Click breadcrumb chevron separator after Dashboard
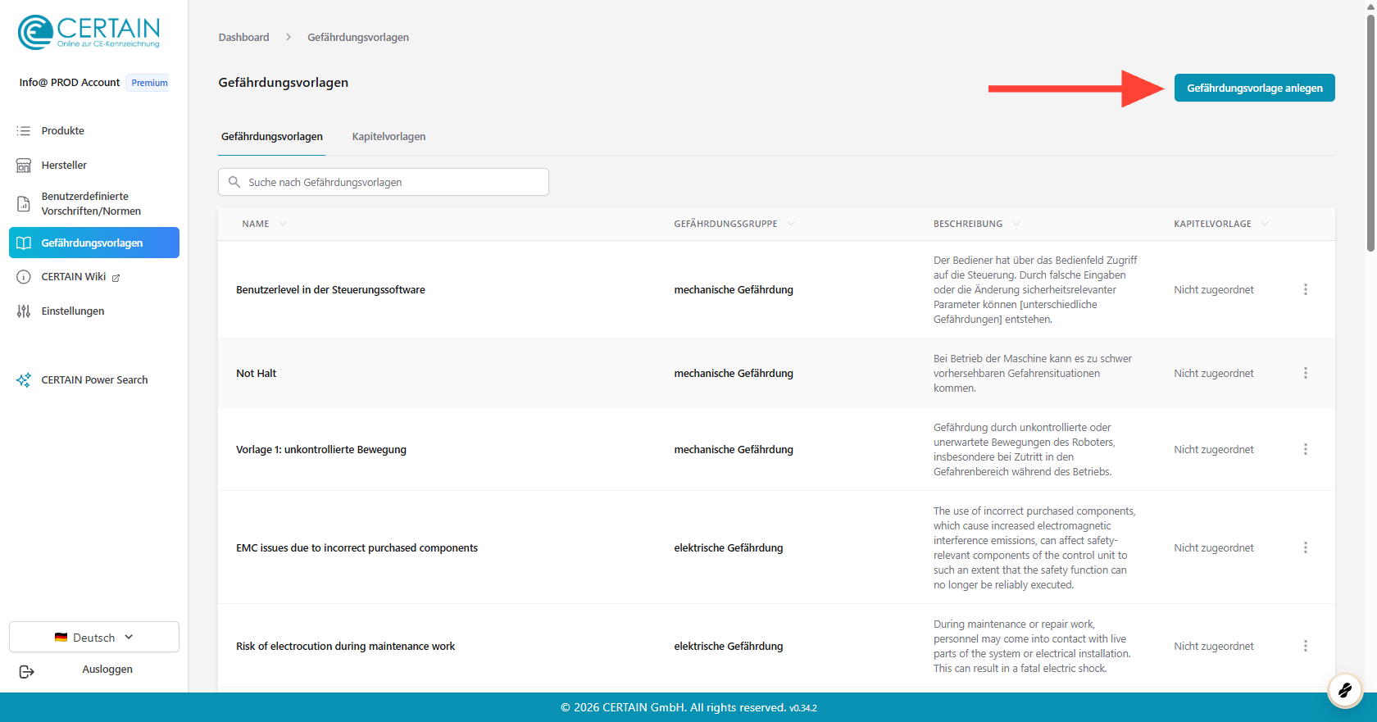The height and width of the screenshot is (722, 1377). [x=289, y=38]
